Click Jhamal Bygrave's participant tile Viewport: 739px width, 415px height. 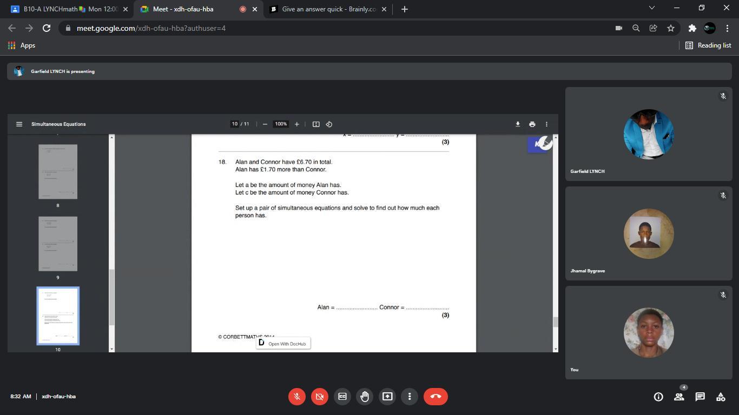[649, 233]
